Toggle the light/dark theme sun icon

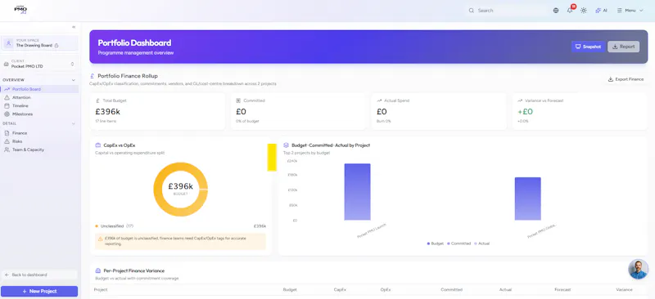(584, 11)
